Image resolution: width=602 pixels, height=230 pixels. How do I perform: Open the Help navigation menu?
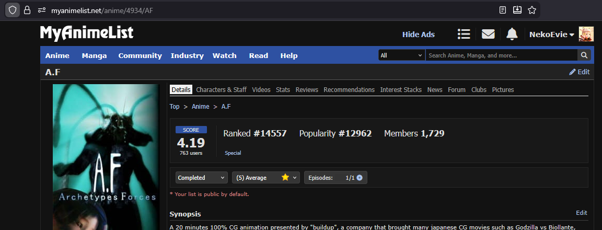coord(288,56)
